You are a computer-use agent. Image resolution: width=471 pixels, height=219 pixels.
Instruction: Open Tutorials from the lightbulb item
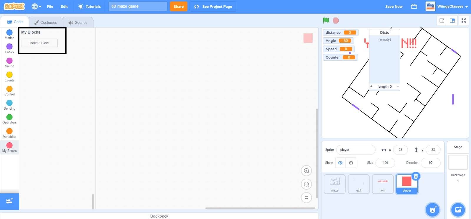pyautogui.click(x=89, y=6)
